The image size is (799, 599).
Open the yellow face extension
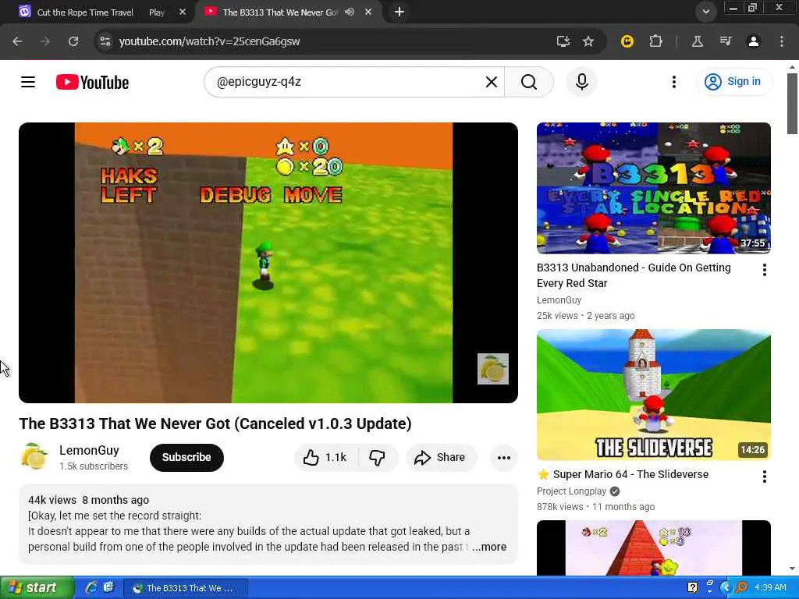click(627, 41)
